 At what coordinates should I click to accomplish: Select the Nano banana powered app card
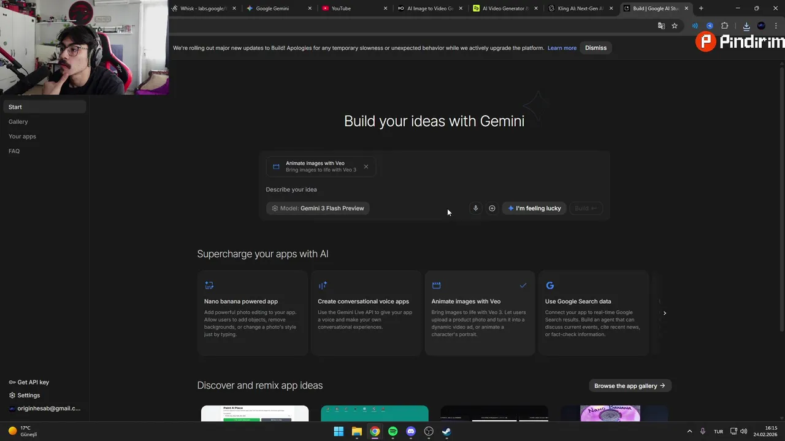[x=252, y=313]
